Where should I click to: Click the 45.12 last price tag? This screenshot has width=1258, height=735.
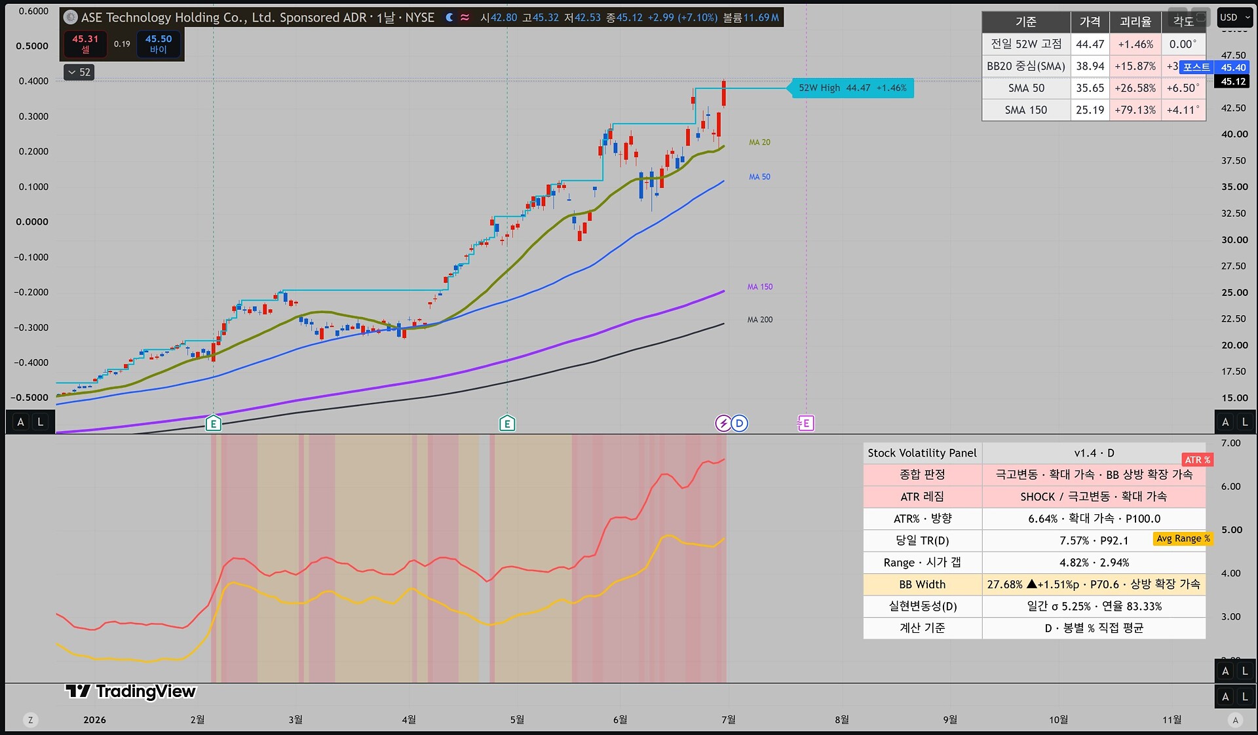click(x=1233, y=82)
